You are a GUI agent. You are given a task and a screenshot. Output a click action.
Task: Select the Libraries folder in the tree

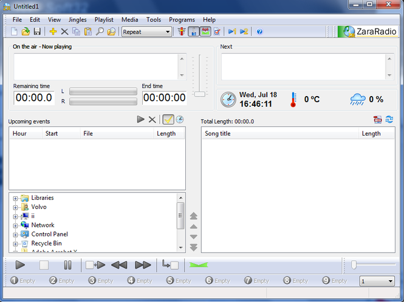(43, 198)
